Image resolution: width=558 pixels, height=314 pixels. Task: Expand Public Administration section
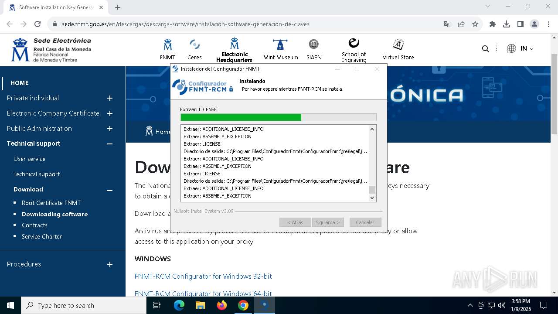click(110, 129)
